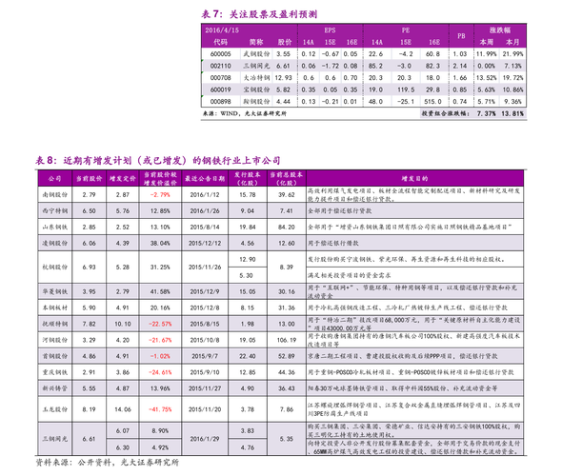Click the EPS column header

click(x=330, y=30)
